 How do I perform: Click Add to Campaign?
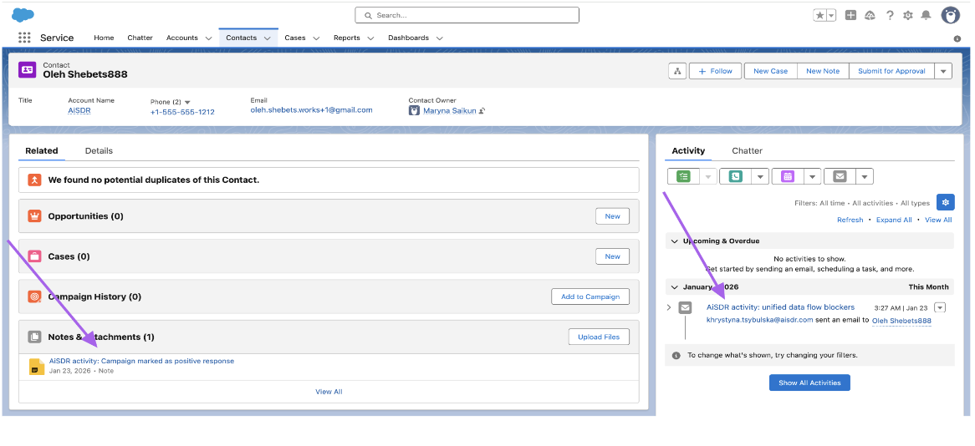[x=590, y=297]
